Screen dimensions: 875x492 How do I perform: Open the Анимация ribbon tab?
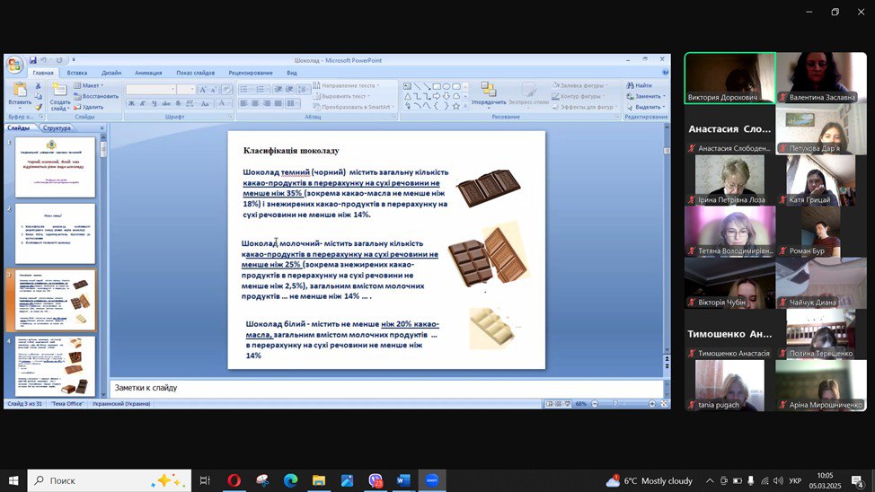(148, 73)
